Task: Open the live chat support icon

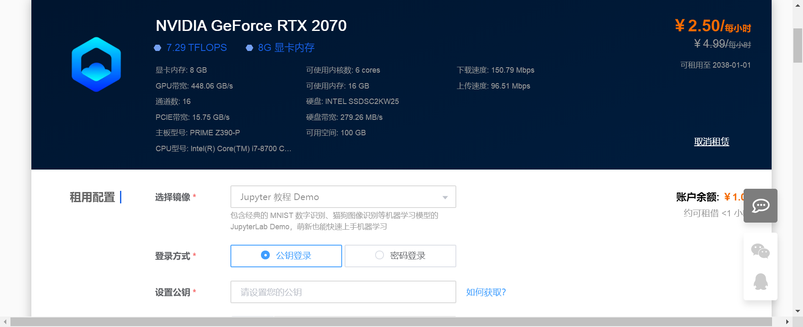Action: (x=760, y=205)
